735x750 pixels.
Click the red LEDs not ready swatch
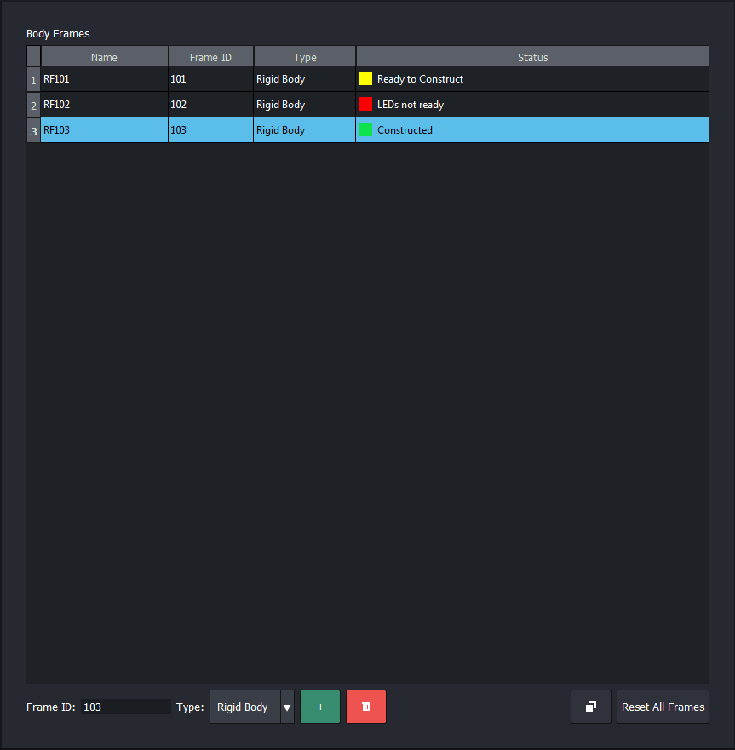point(365,105)
